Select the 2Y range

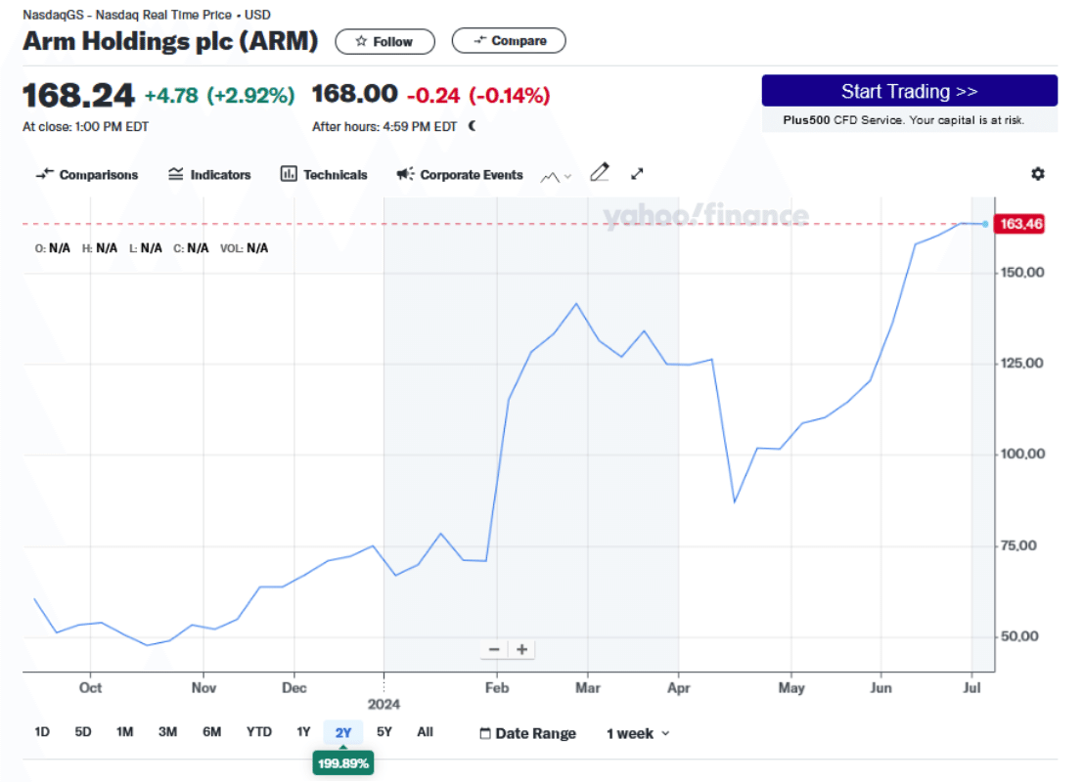(343, 732)
